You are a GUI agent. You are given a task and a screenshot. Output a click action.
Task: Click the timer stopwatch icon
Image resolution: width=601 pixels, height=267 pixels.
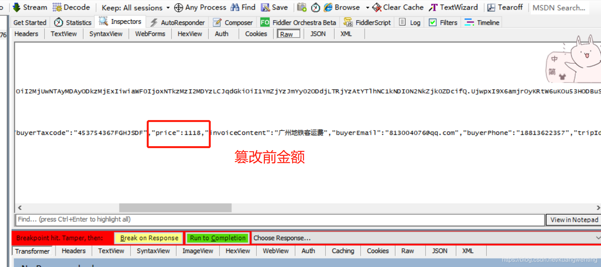click(x=315, y=7)
